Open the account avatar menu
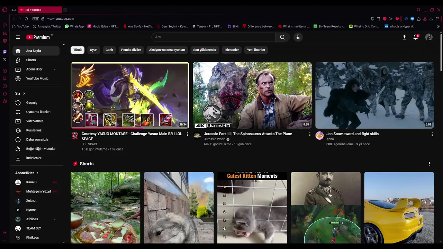The width and height of the screenshot is (443, 249). pos(429,37)
